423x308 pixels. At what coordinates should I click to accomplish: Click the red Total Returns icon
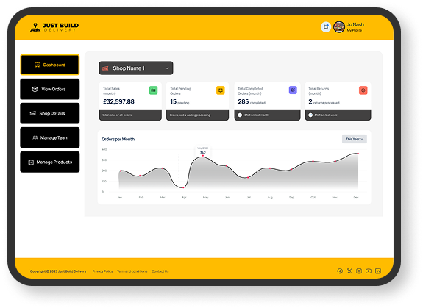[x=363, y=90]
